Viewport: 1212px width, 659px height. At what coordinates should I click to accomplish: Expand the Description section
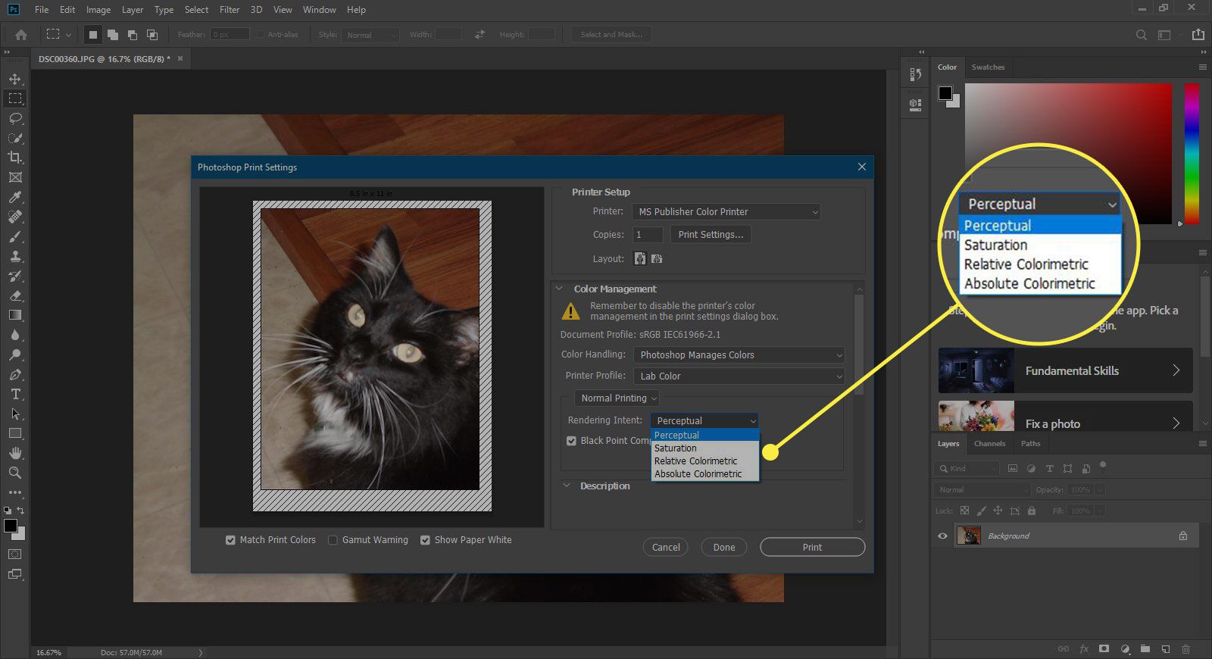coord(567,486)
